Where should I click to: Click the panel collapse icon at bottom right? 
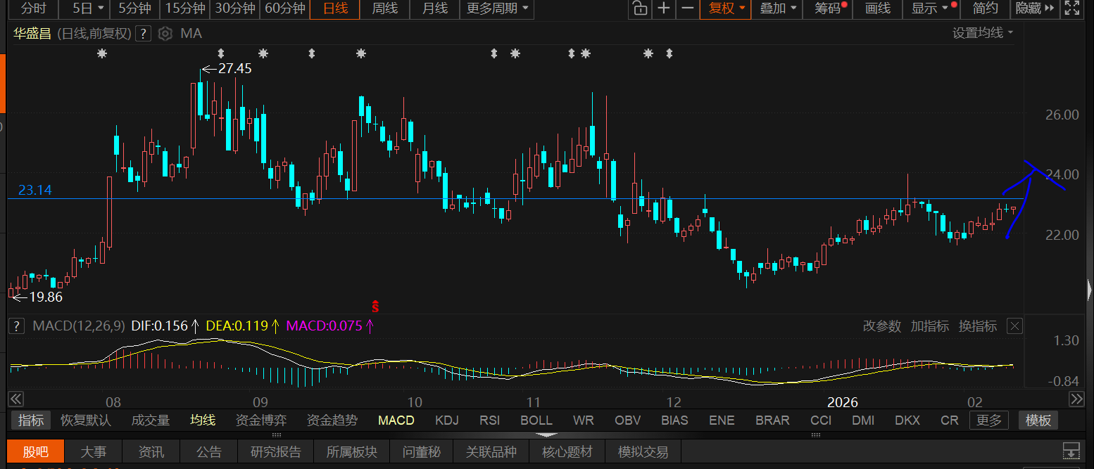1071,451
